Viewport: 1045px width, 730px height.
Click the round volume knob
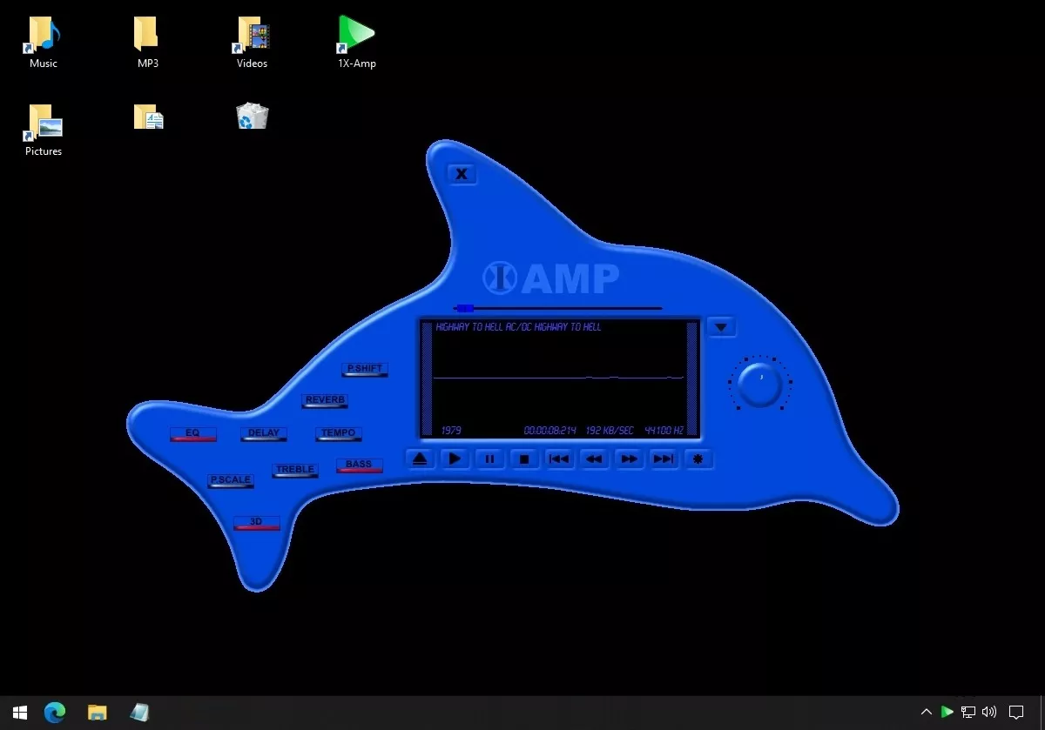[760, 384]
